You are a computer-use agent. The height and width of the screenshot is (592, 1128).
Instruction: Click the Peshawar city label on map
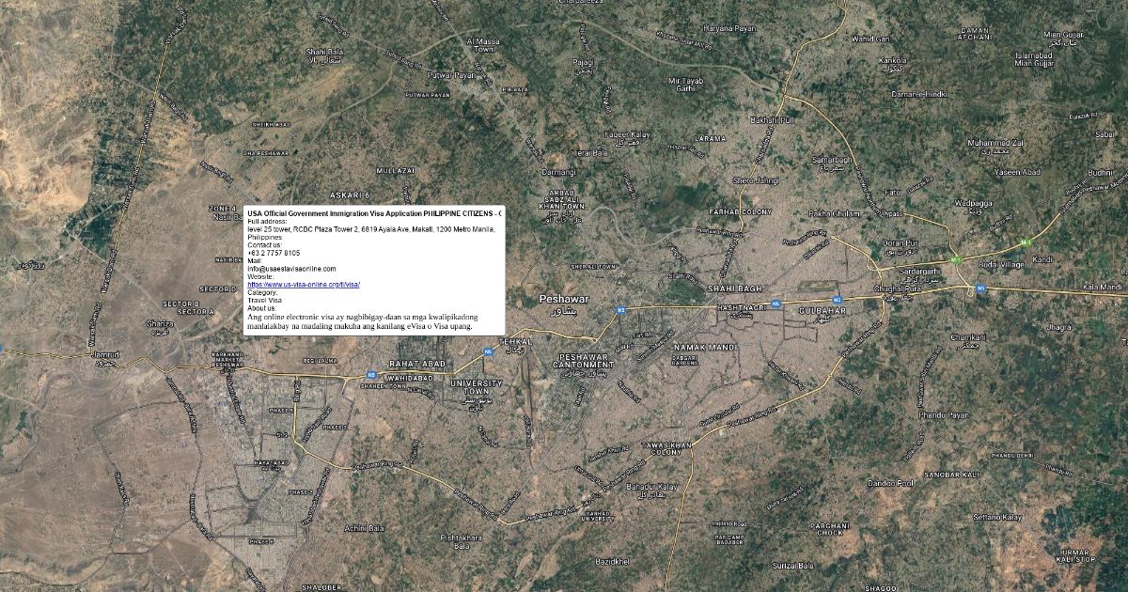click(564, 300)
